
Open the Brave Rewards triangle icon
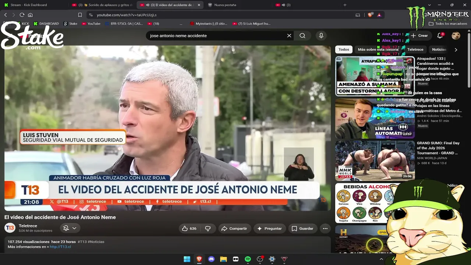pos(379,15)
